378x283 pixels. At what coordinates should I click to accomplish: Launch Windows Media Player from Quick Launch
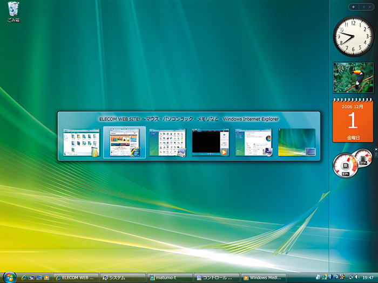pos(47,278)
